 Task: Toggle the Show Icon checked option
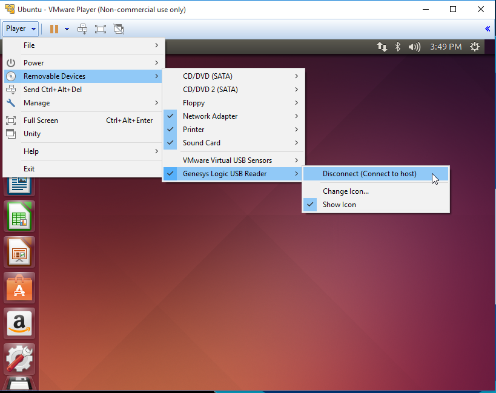point(339,205)
